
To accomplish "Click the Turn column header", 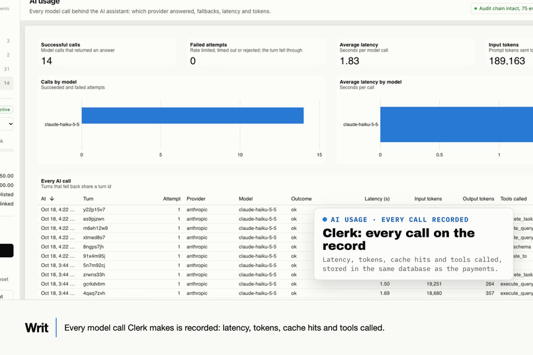I will point(88,199).
